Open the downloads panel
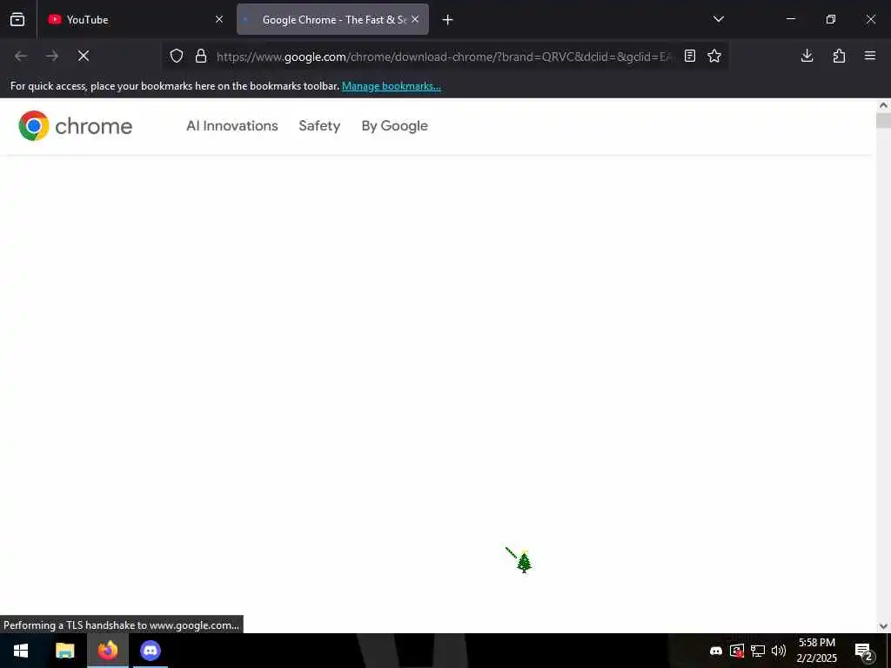 coord(807,56)
